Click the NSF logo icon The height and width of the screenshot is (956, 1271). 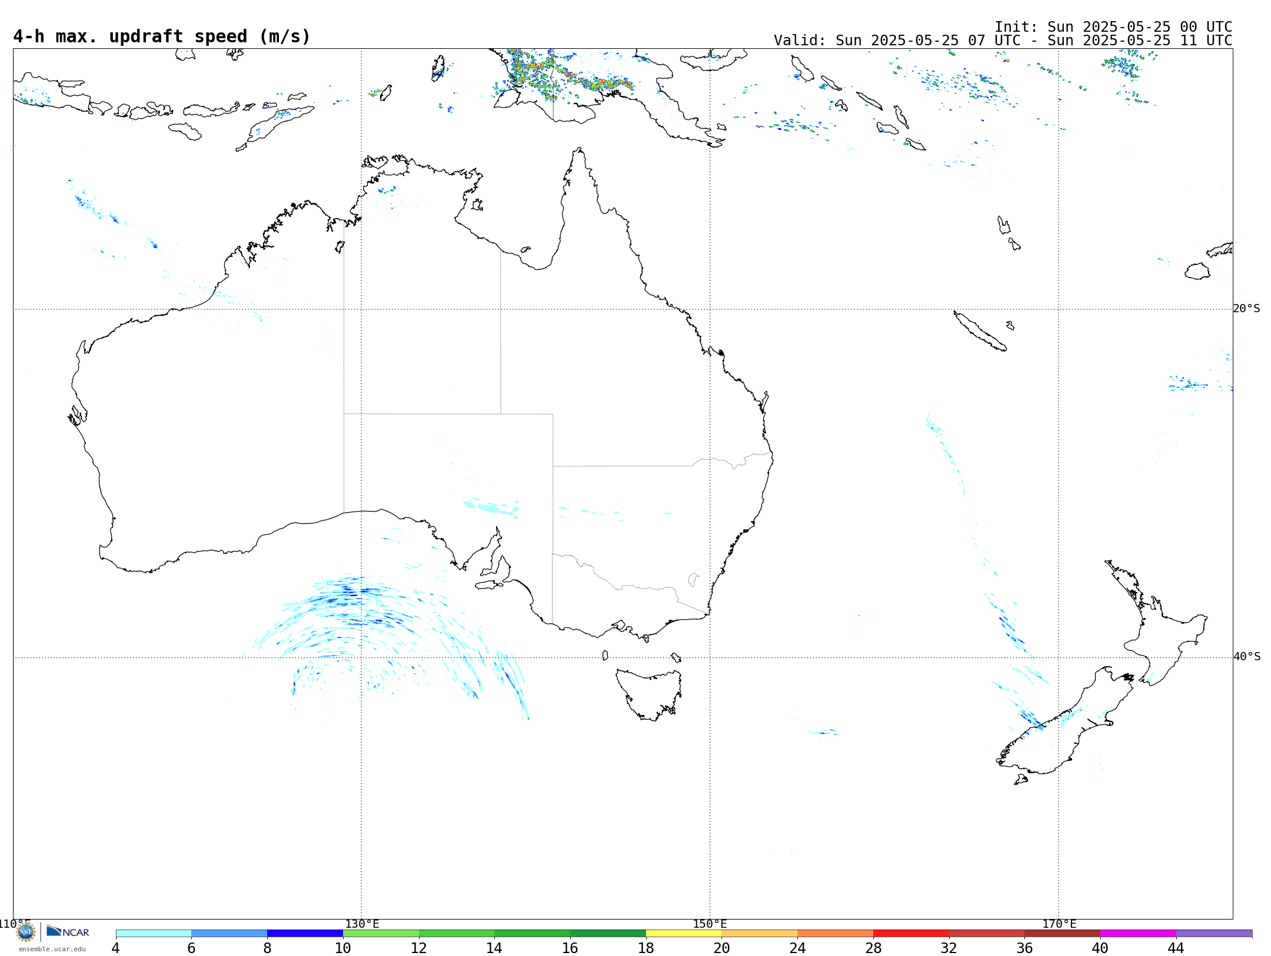coord(25,932)
